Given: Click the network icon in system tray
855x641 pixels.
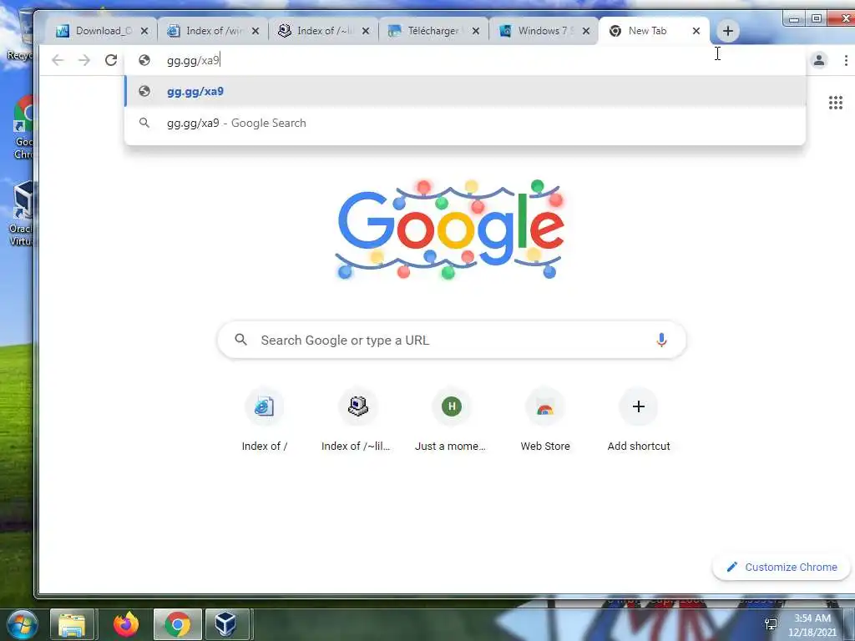Looking at the screenshot, I should click(x=771, y=624).
